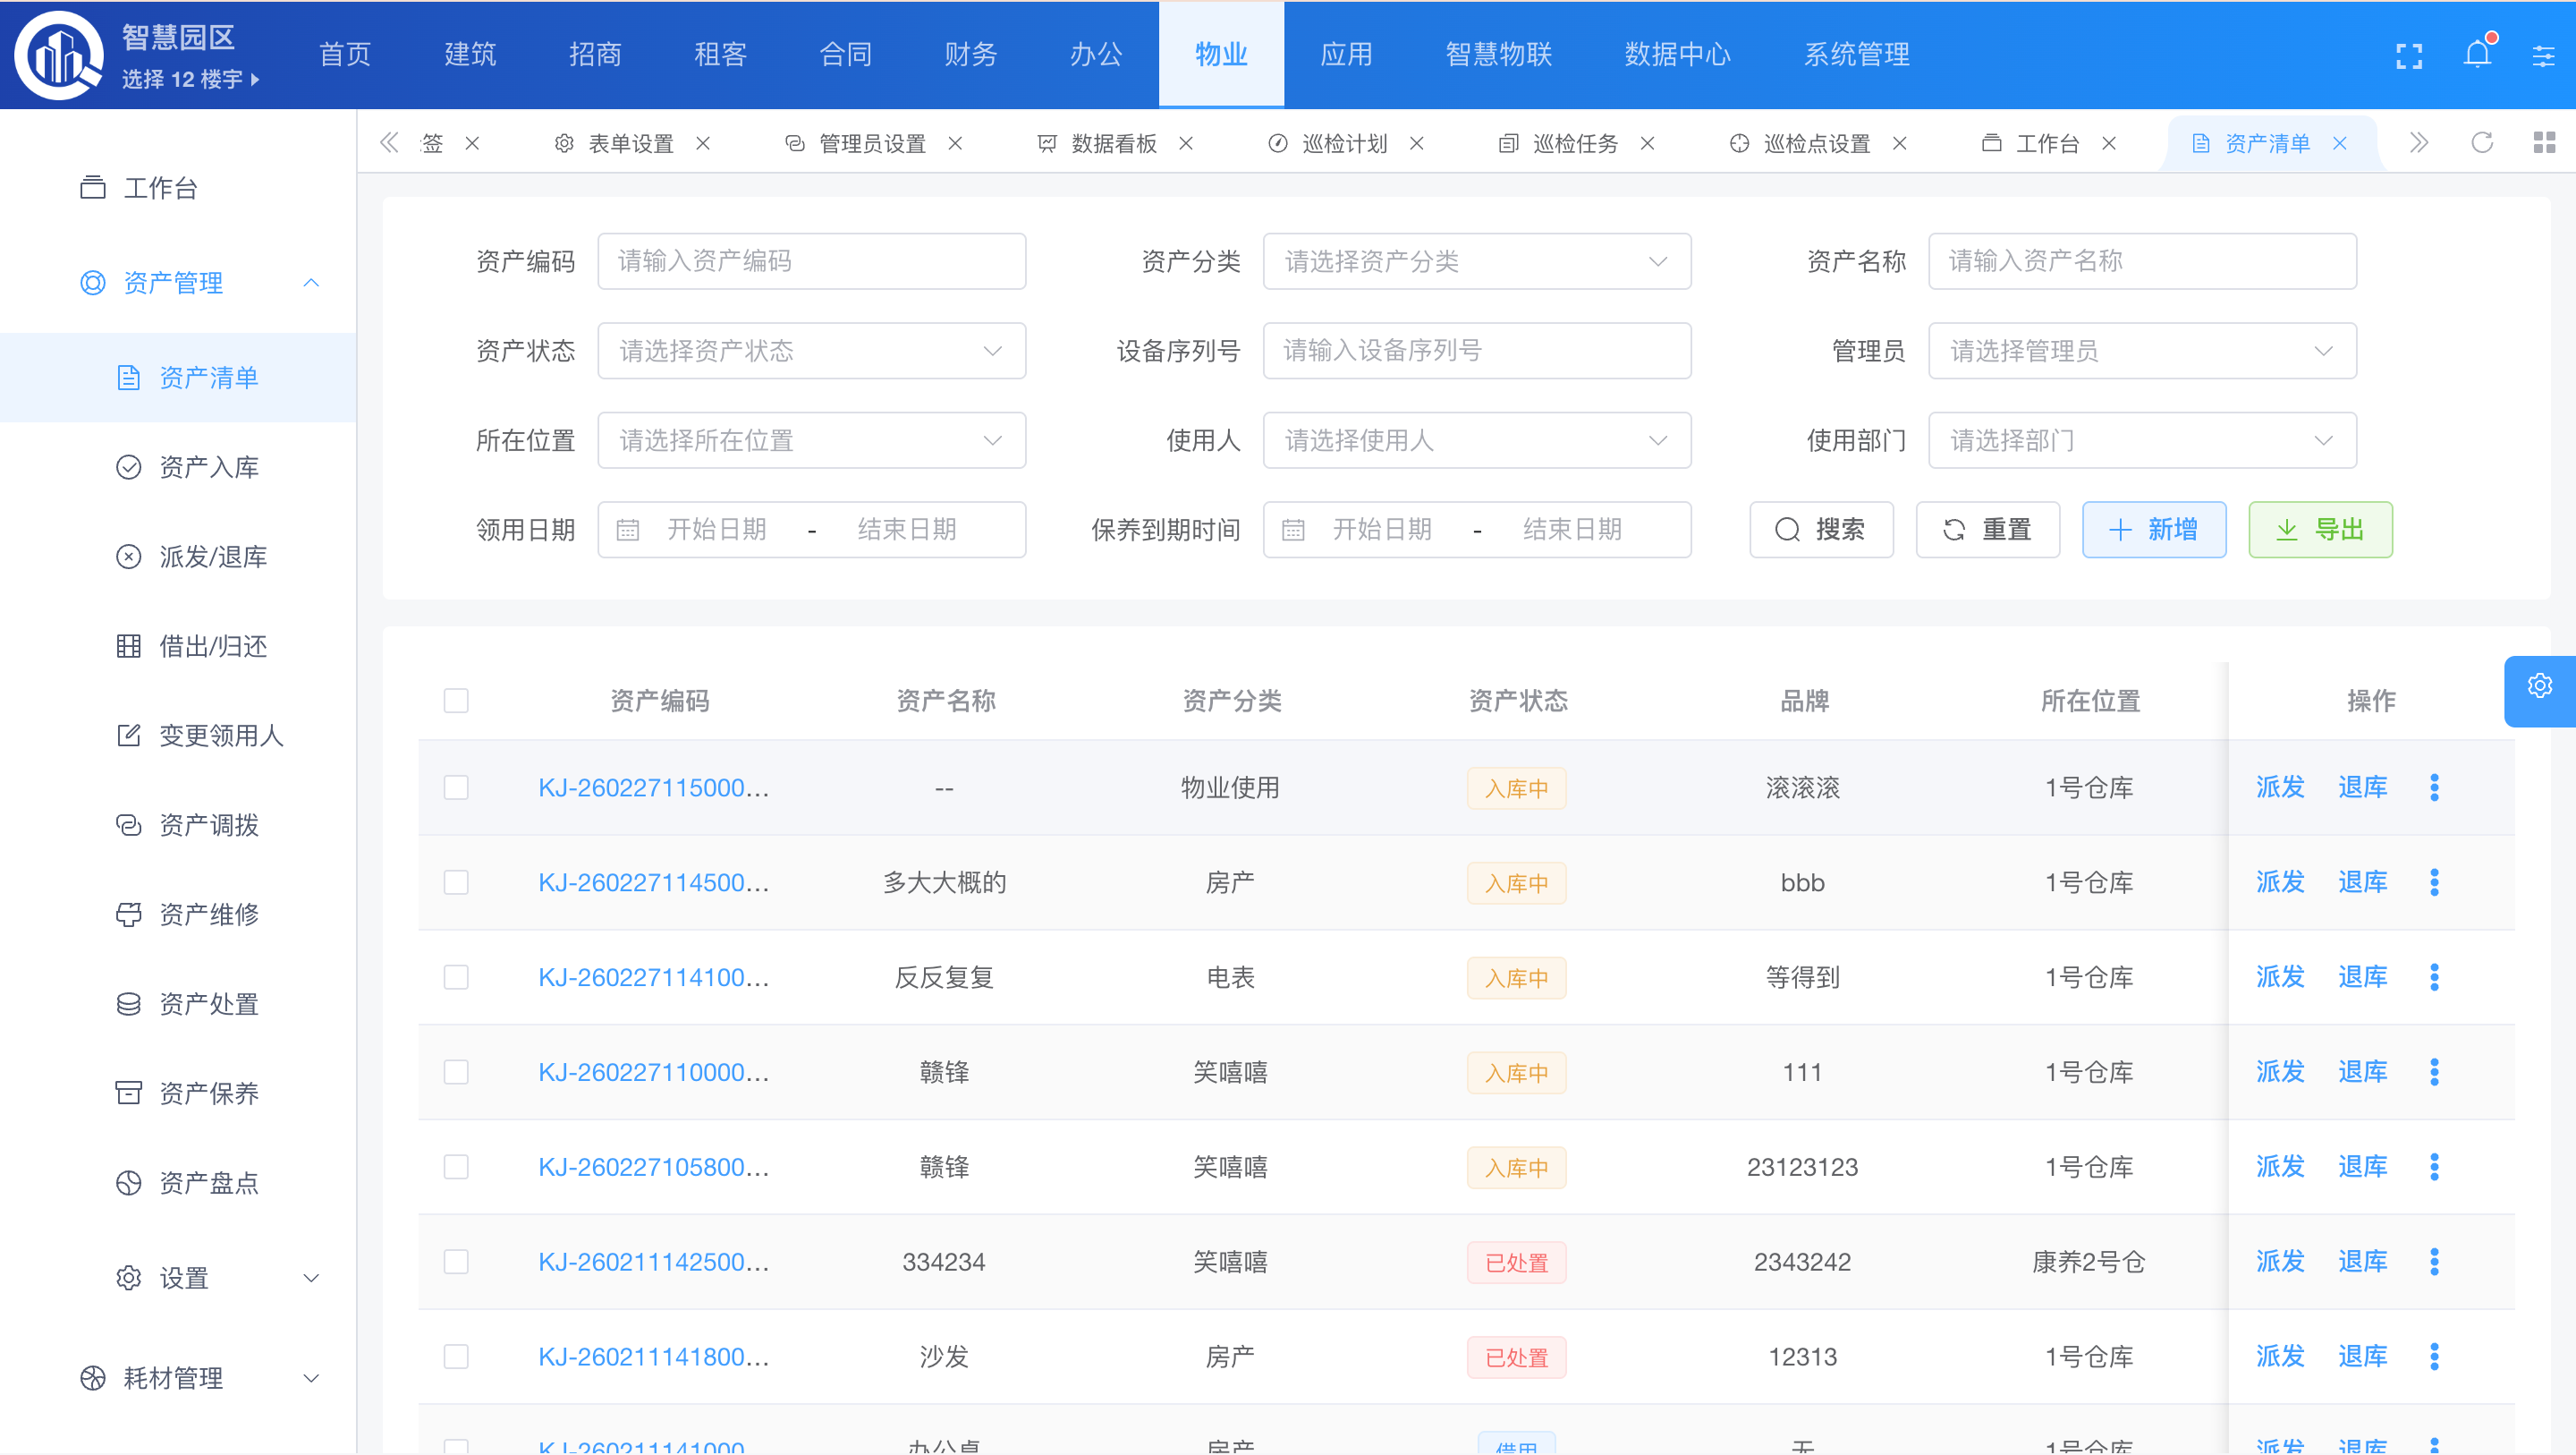This screenshot has width=2576, height=1455.
Task: Click the notification bell icon
Action: [2476, 54]
